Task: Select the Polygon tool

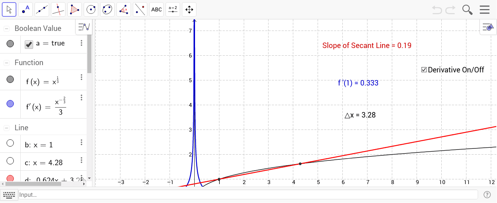Action: pos(75,9)
